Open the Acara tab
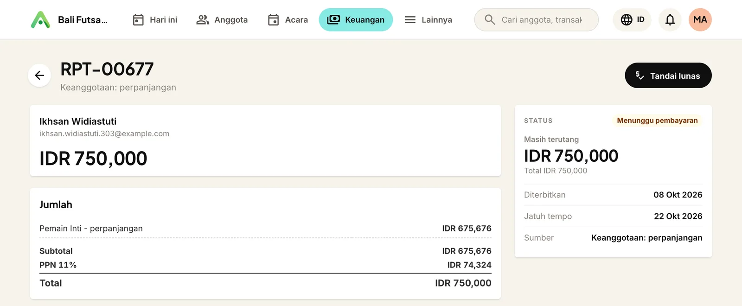742x306 pixels. click(x=288, y=20)
